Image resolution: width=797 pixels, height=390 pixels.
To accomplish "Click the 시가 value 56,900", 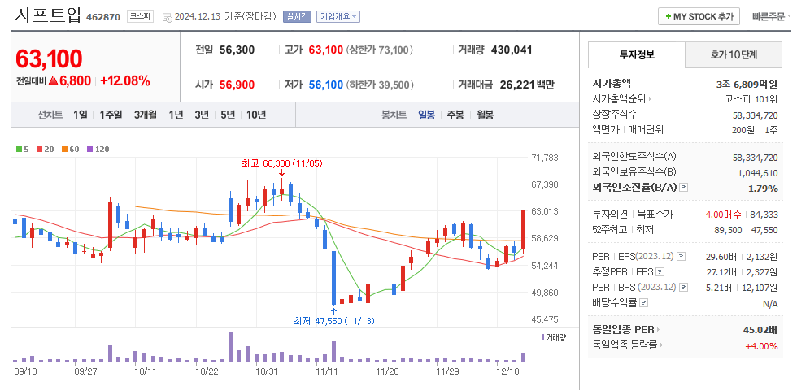I will (237, 84).
